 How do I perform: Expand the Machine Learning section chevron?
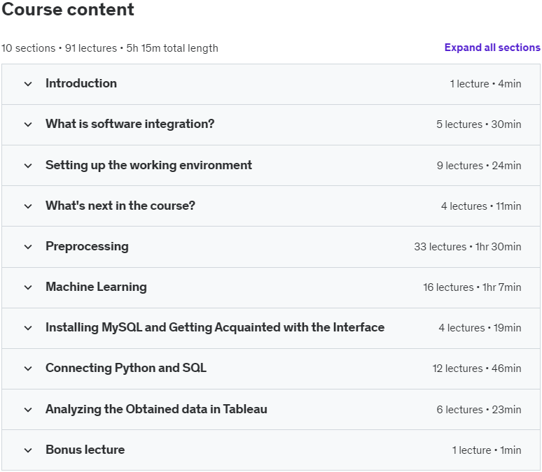pos(28,287)
